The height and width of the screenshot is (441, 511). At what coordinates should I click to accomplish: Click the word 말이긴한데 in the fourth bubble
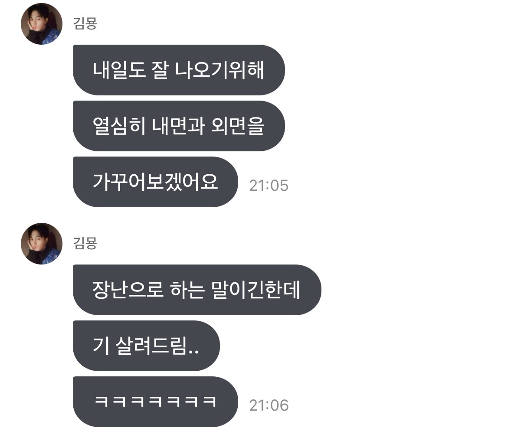point(255,290)
